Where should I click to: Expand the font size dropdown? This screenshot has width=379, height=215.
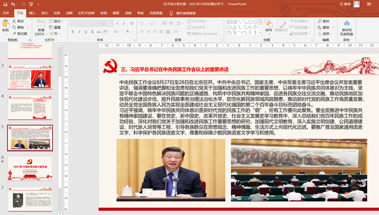(112, 23)
